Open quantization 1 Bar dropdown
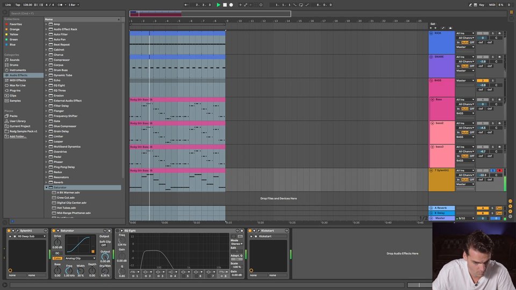 74,5
